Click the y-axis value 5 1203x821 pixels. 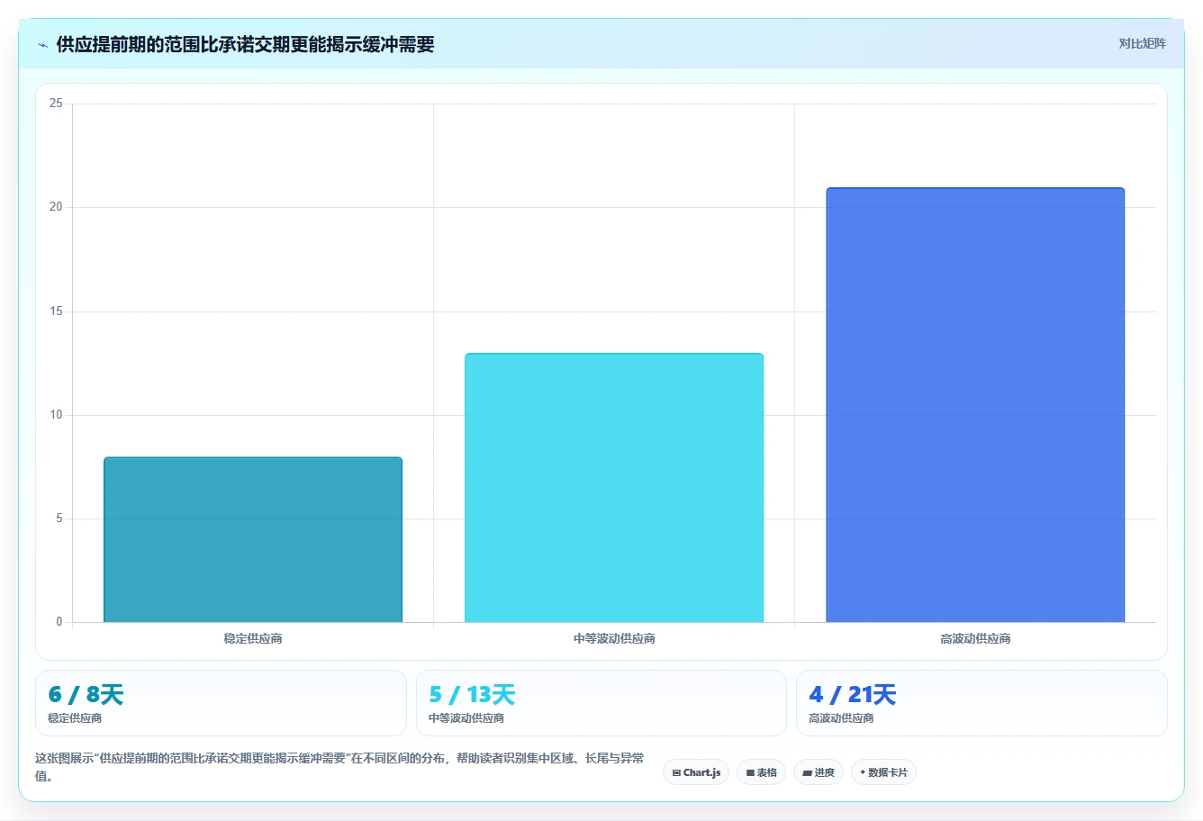59,519
